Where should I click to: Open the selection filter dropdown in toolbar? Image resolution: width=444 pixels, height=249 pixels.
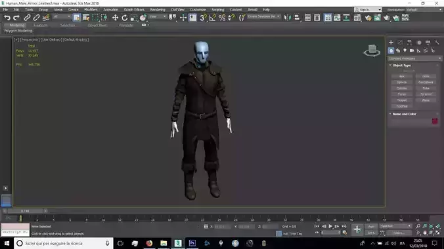[62, 16]
